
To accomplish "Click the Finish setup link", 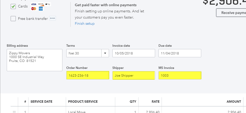I will [85, 24].
